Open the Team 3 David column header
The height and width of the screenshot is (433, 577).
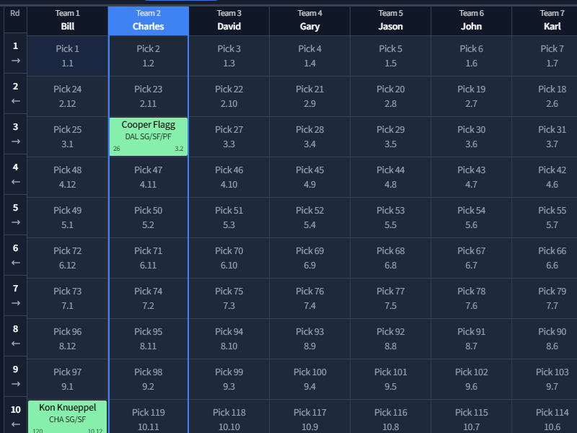(x=229, y=21)
